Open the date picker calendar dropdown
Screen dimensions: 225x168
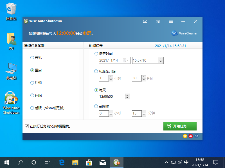pyautogui.click(x=126, y=60)
